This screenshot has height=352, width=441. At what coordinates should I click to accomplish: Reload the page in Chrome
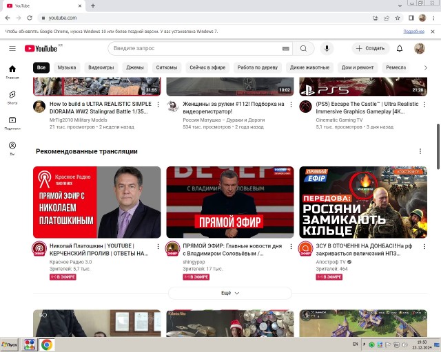pyautogui.click(x=30, y=18)
